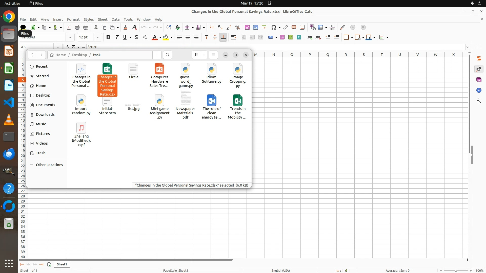Go to Downloads in Files sidebar
486x273 pixels.
45,115
